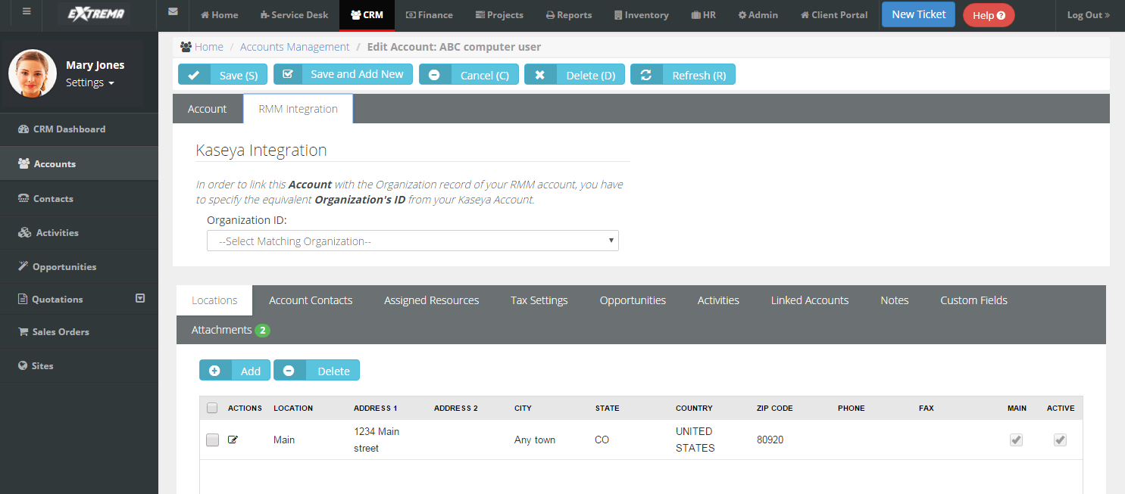
Task: Go to Accounts Management breadcrumb
Action: (x=295, y=47)
